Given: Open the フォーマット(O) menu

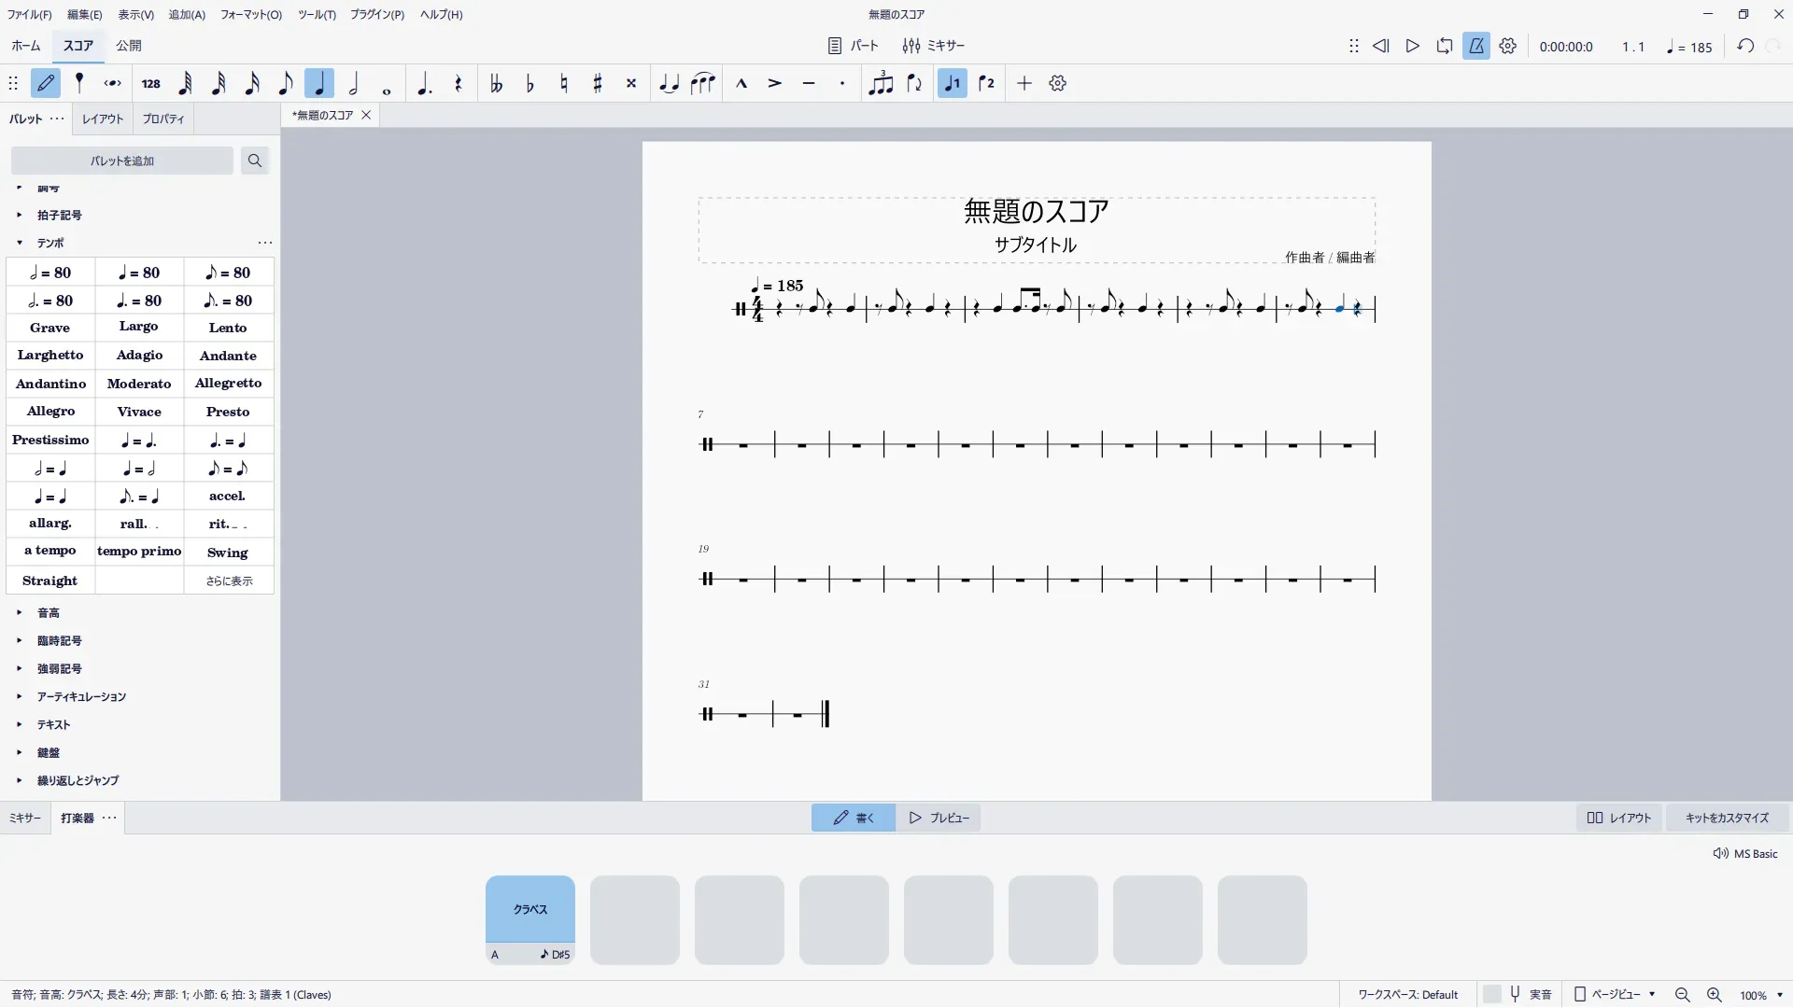Looking at the screenshot, I should pos(250,15).
